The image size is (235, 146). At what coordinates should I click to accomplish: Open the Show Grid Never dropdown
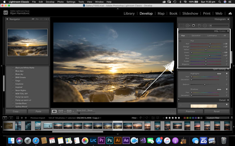[x=91, y=110]
